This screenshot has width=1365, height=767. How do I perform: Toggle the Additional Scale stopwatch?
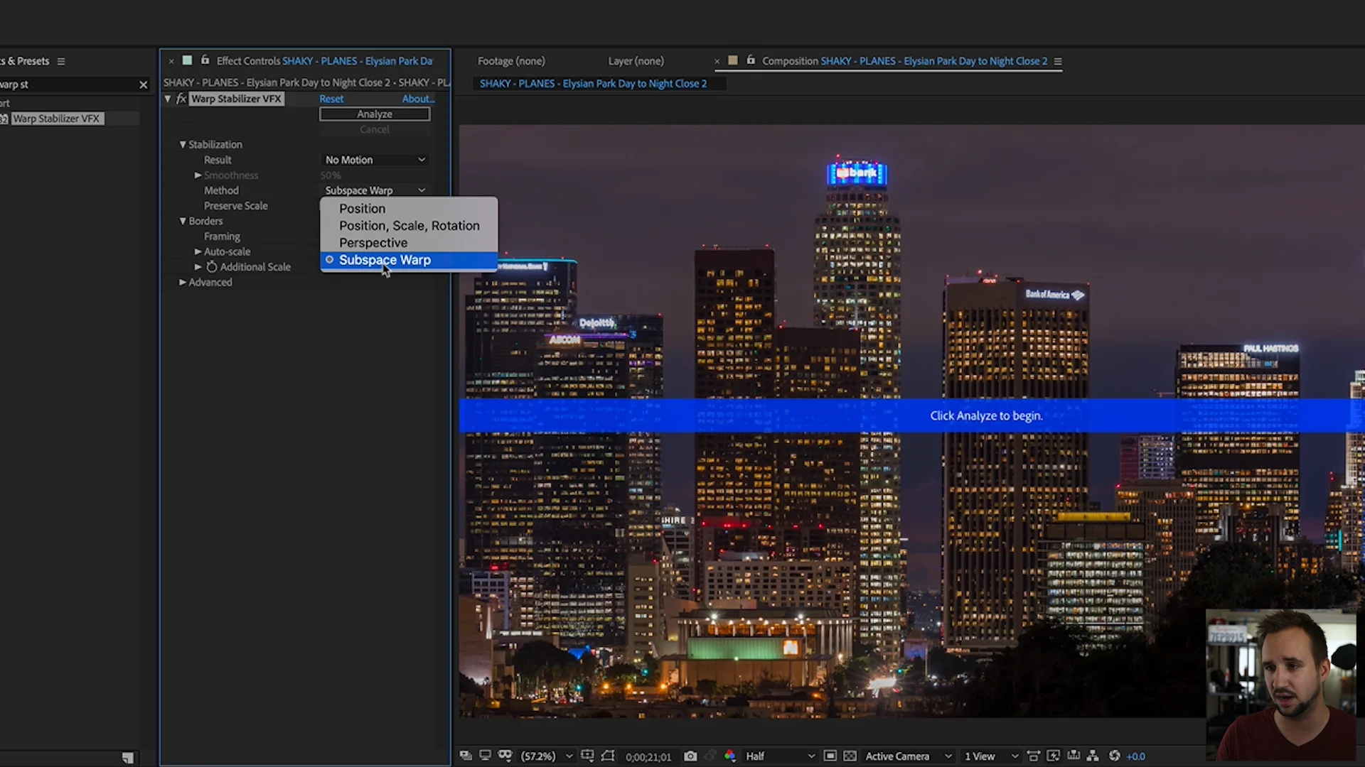pyautogui.click(x=212, y=267)
